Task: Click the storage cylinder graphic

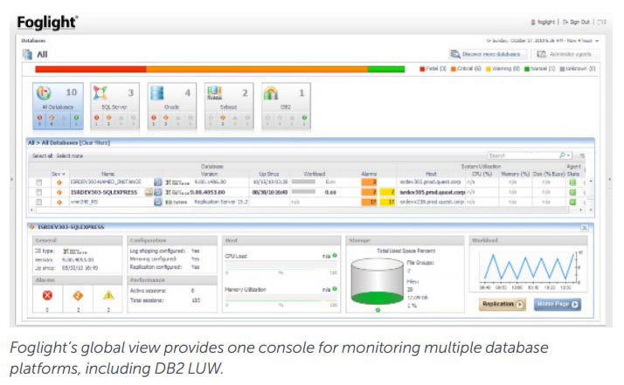Action: click(x=377, y=281)
